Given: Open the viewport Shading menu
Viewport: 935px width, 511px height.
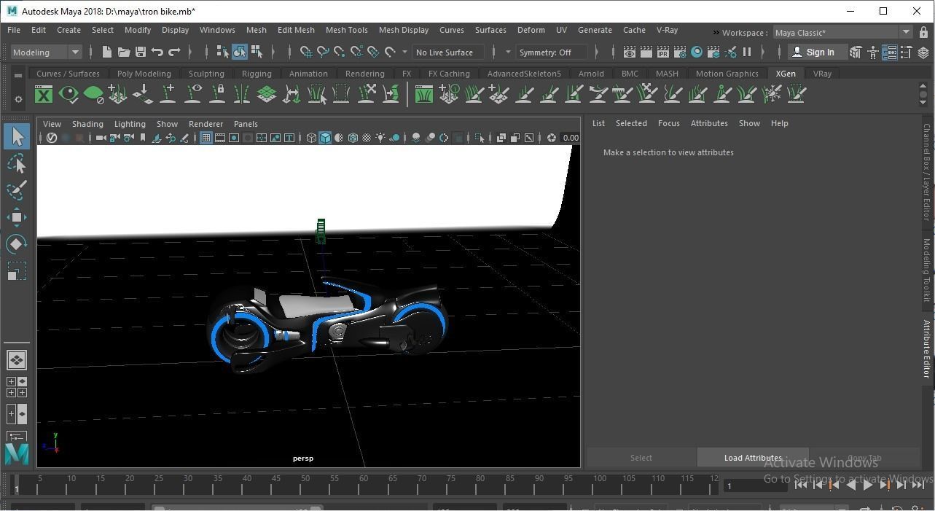Looking at the screenshot, I should coord(87,124).
